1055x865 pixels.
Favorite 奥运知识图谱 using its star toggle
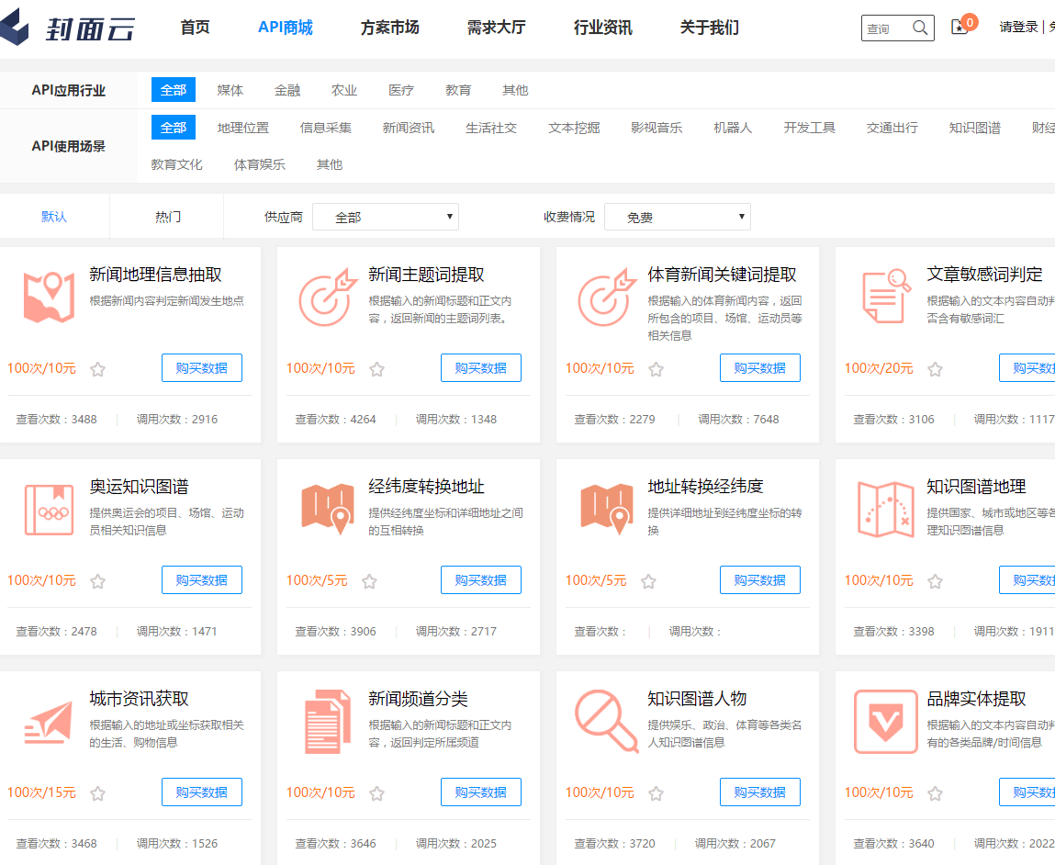click(98, 580)
